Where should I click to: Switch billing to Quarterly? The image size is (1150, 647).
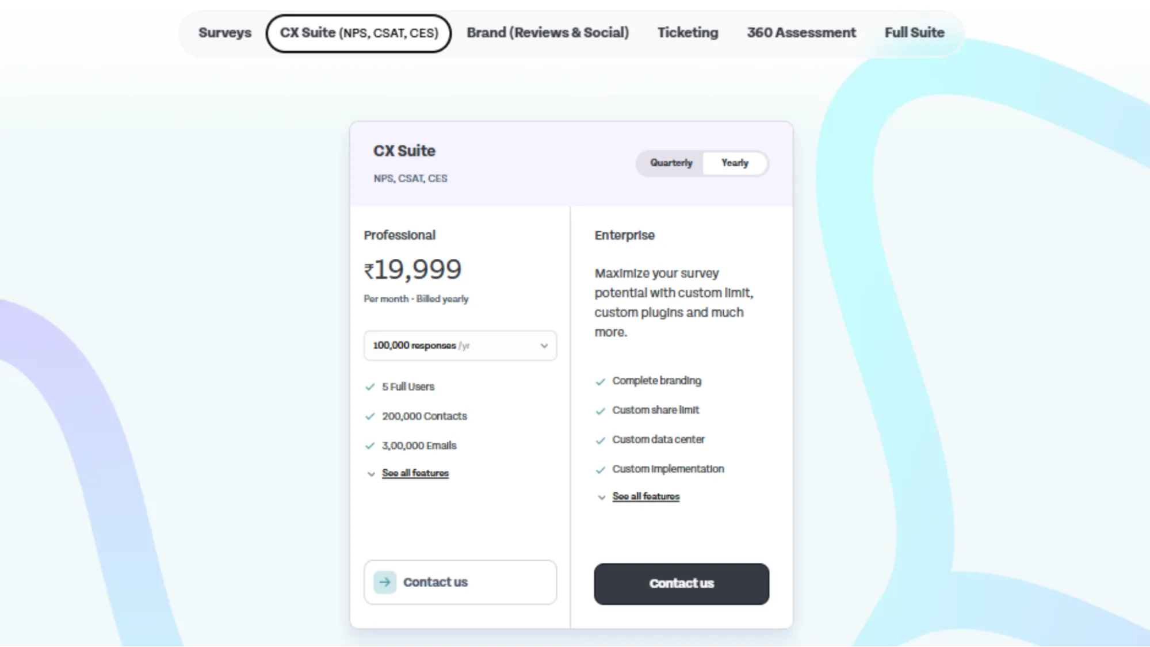coord(671,163)
